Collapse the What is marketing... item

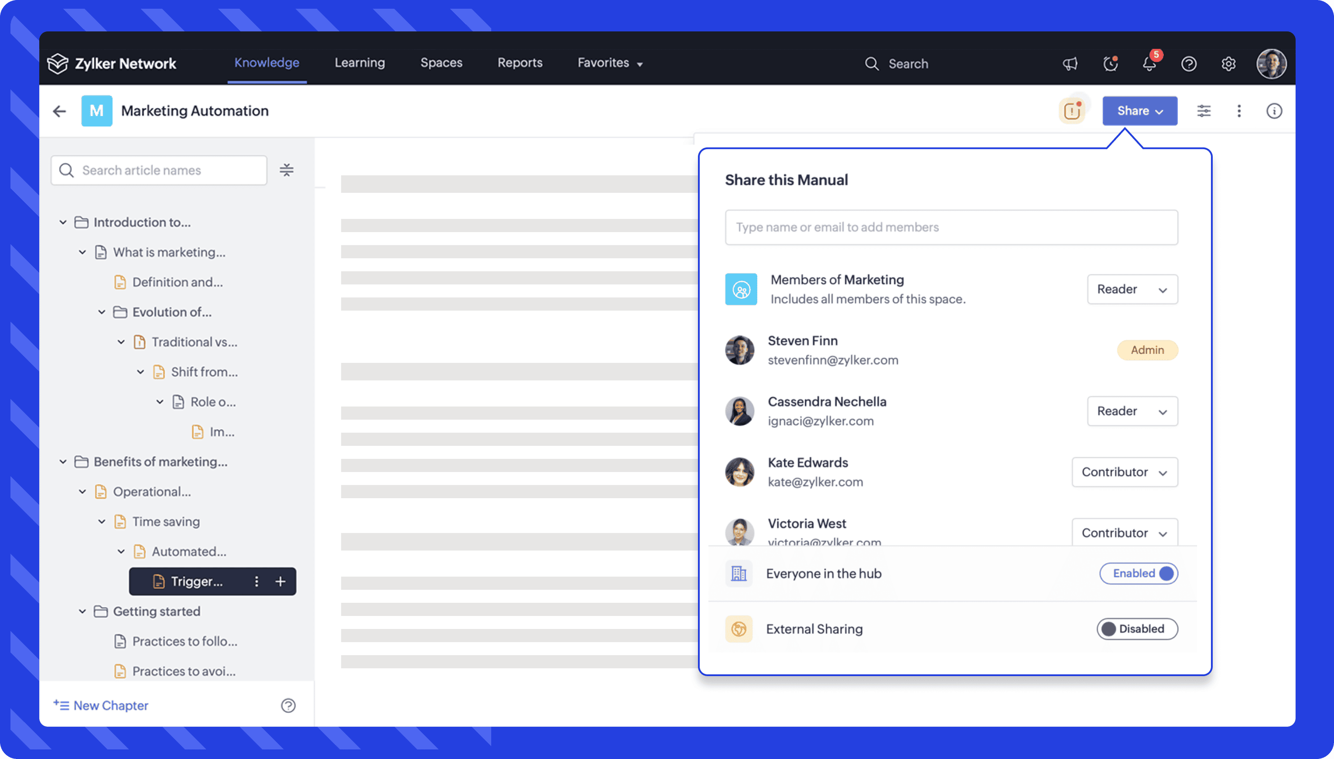82,252
